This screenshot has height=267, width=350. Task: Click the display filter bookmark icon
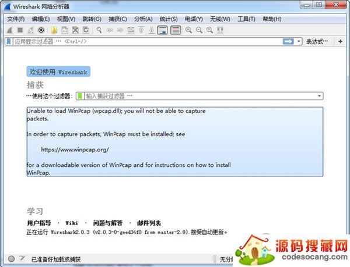pos(9,41)
